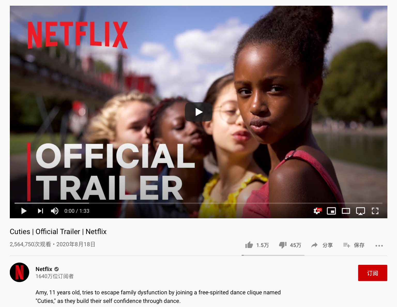Open the AirPlay cast icon
This screenshot has height=307, width=397.
coord(360,211)
